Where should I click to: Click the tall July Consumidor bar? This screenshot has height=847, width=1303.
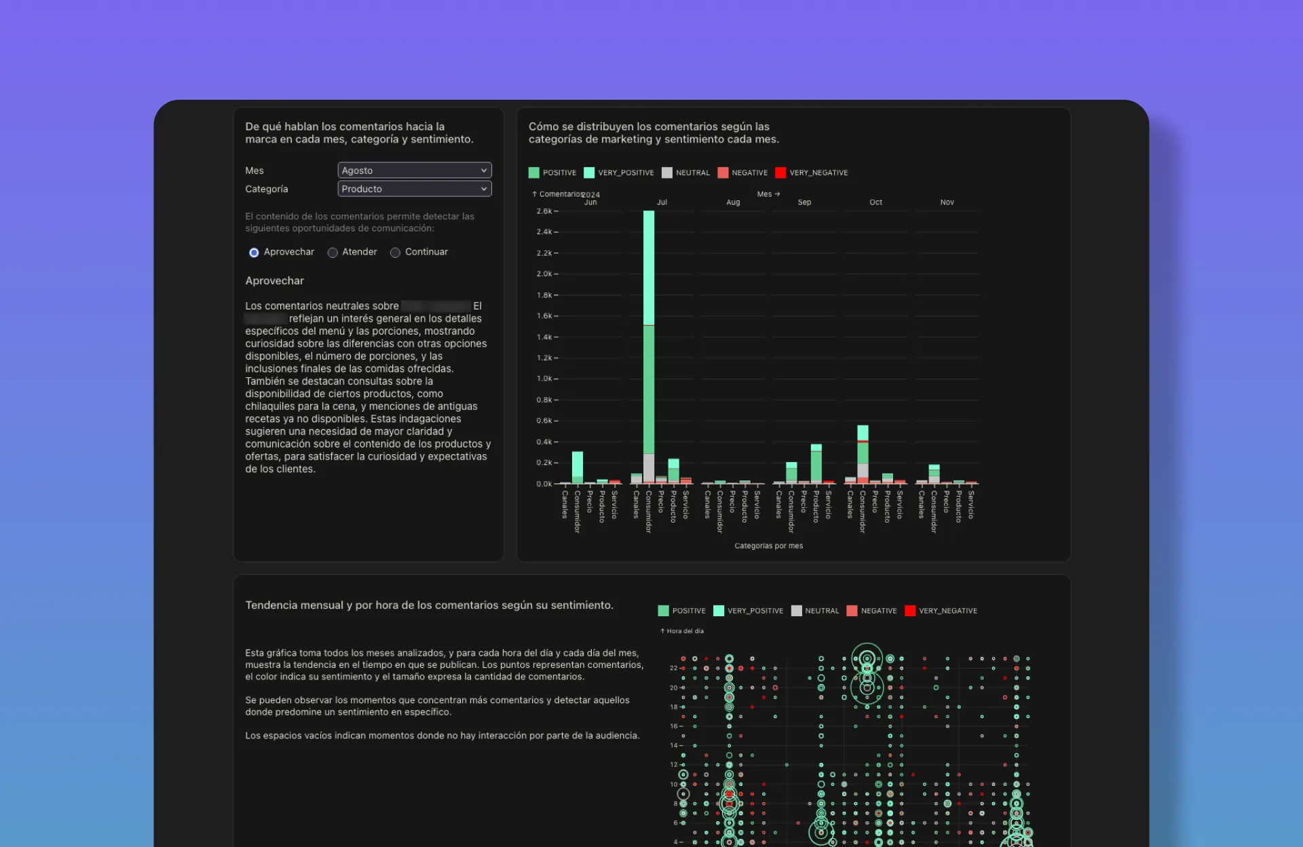click(649, 347)
